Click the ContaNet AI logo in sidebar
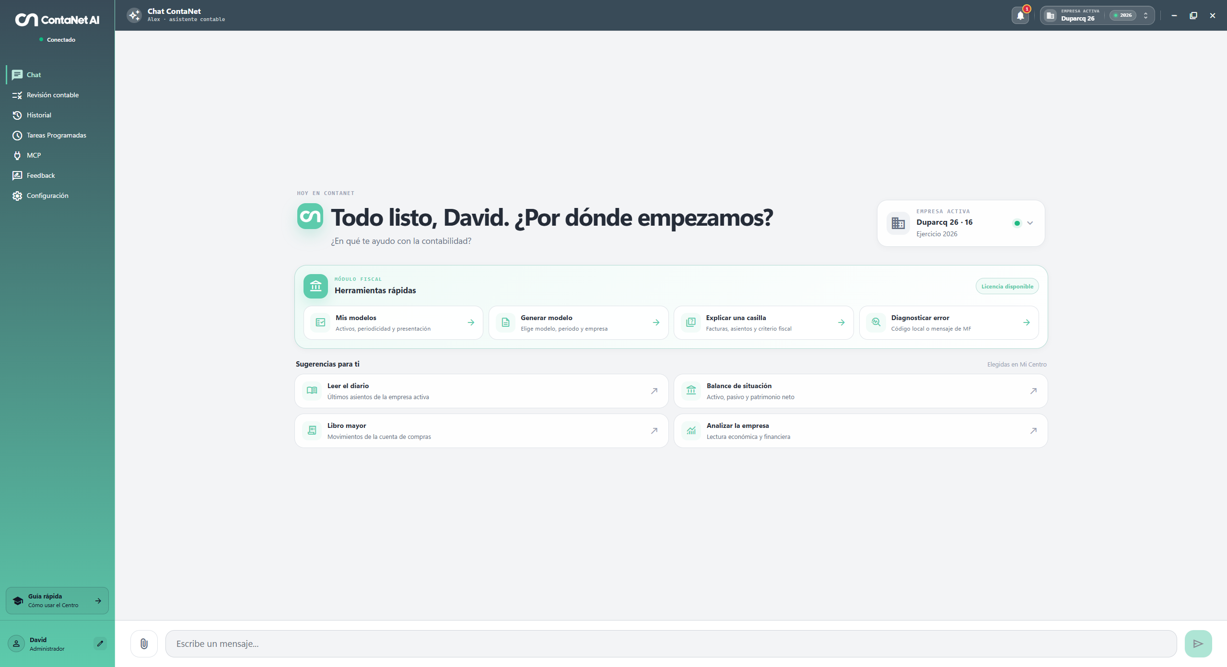 tap(57, 20)
